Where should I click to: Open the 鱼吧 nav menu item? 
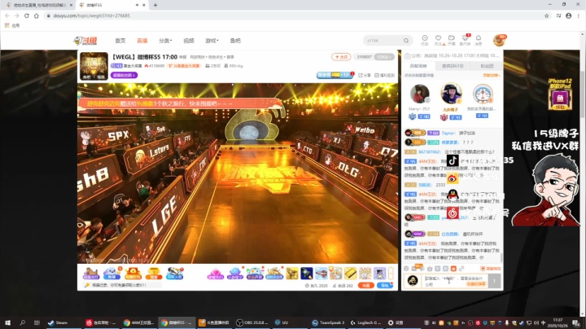pyautogui.click(x=235, y=41)
